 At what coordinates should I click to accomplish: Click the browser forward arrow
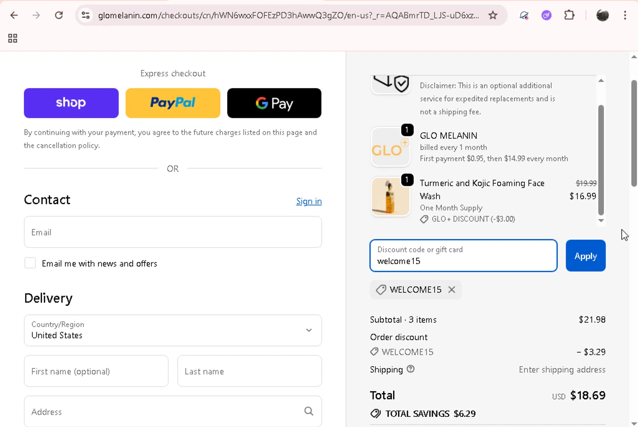[x=36, y=15]
